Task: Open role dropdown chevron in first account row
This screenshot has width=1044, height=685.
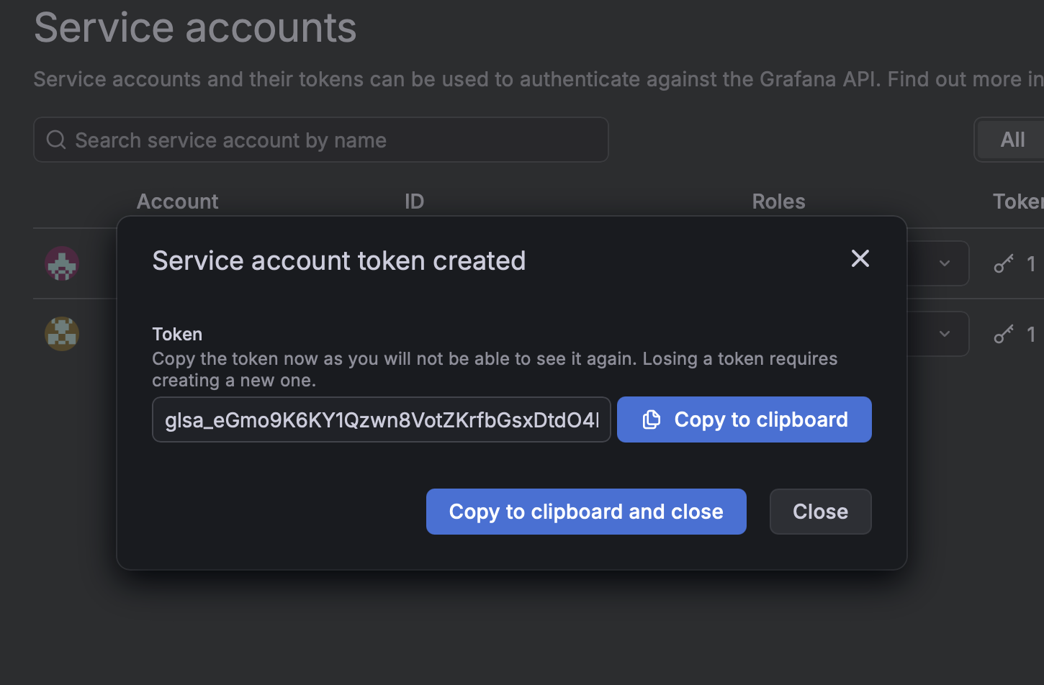Action: (945, 263)
